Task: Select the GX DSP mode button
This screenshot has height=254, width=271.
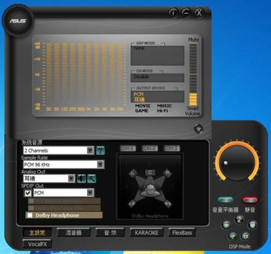Action: (x=246, y=236)
